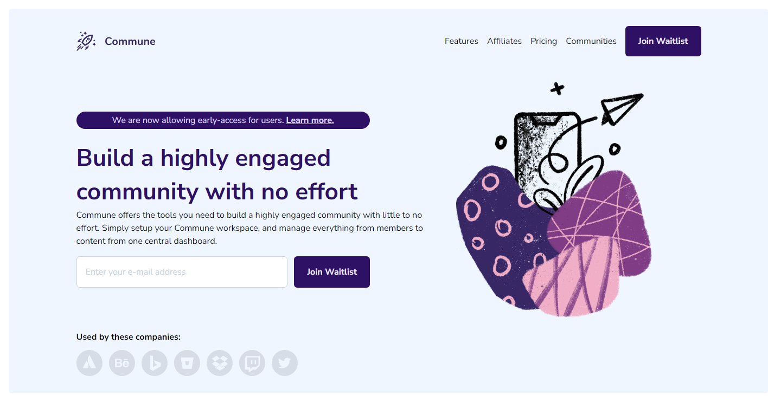Click the Commune rocket logo icon
768x402 pixels.
(x=86, y=41)
